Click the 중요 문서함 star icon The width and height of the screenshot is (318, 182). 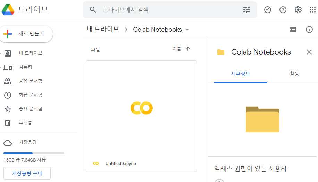click(x=8, y=109)
